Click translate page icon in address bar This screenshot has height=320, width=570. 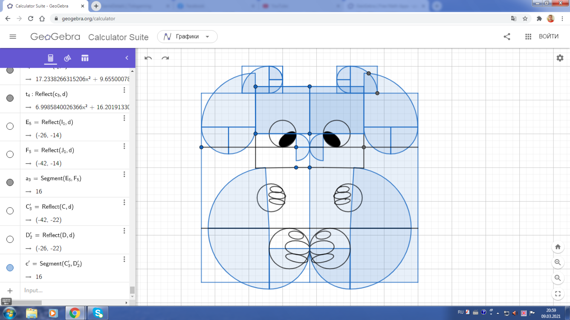pos(513,18)
